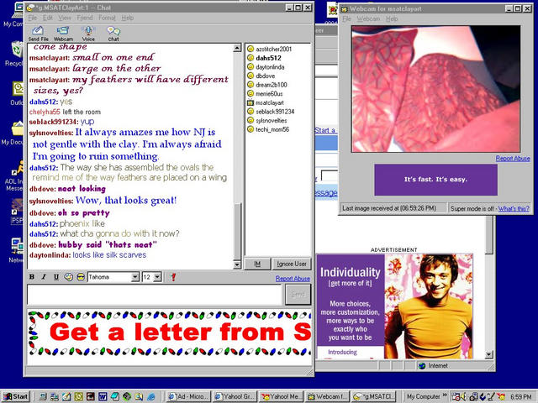Click the Yahoo Messenger tray icon

click(501, 397)
